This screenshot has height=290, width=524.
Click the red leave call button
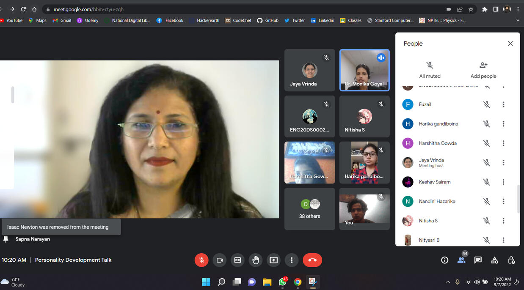(x=312, y=260)
